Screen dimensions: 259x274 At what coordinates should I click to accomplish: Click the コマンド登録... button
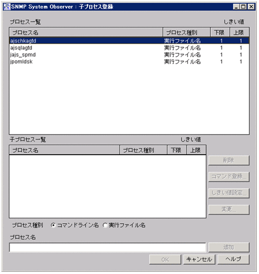(229, 177)
